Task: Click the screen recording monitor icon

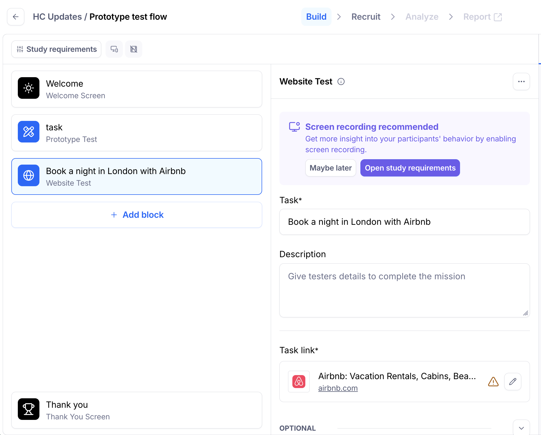Action: coord(294,127)
